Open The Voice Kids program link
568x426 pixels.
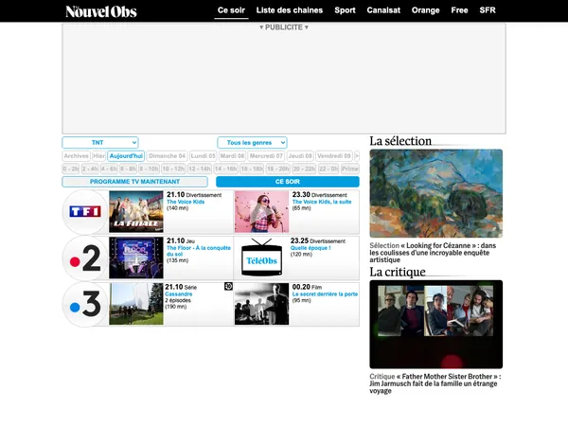coord(186,202)
